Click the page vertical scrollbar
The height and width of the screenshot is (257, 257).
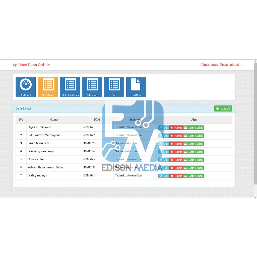click(255, 124)
